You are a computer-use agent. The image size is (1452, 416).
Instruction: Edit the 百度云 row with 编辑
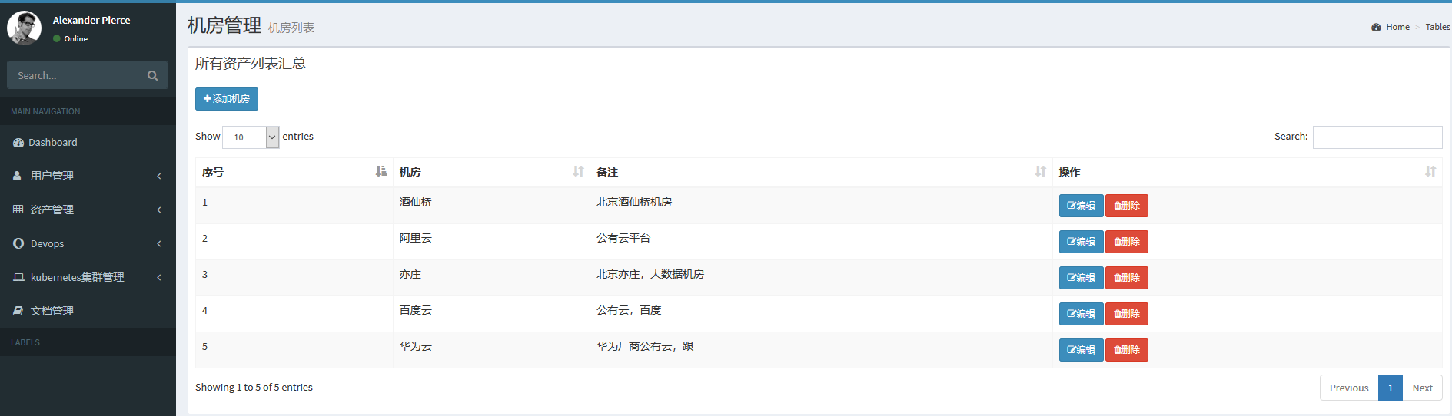pyautogui.click(x=1081, y=314)
